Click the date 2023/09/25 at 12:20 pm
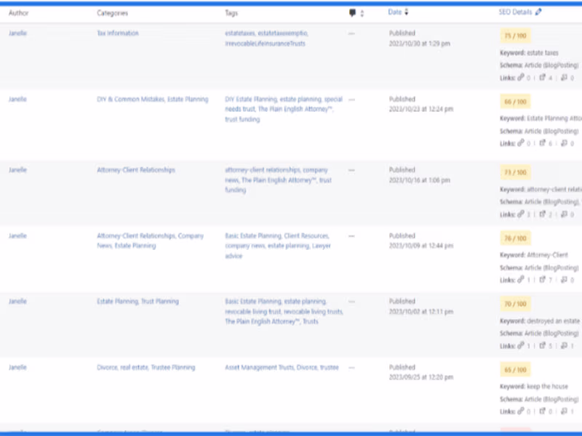The height and width of the screenshot is (436, 582). pos(421,377)
